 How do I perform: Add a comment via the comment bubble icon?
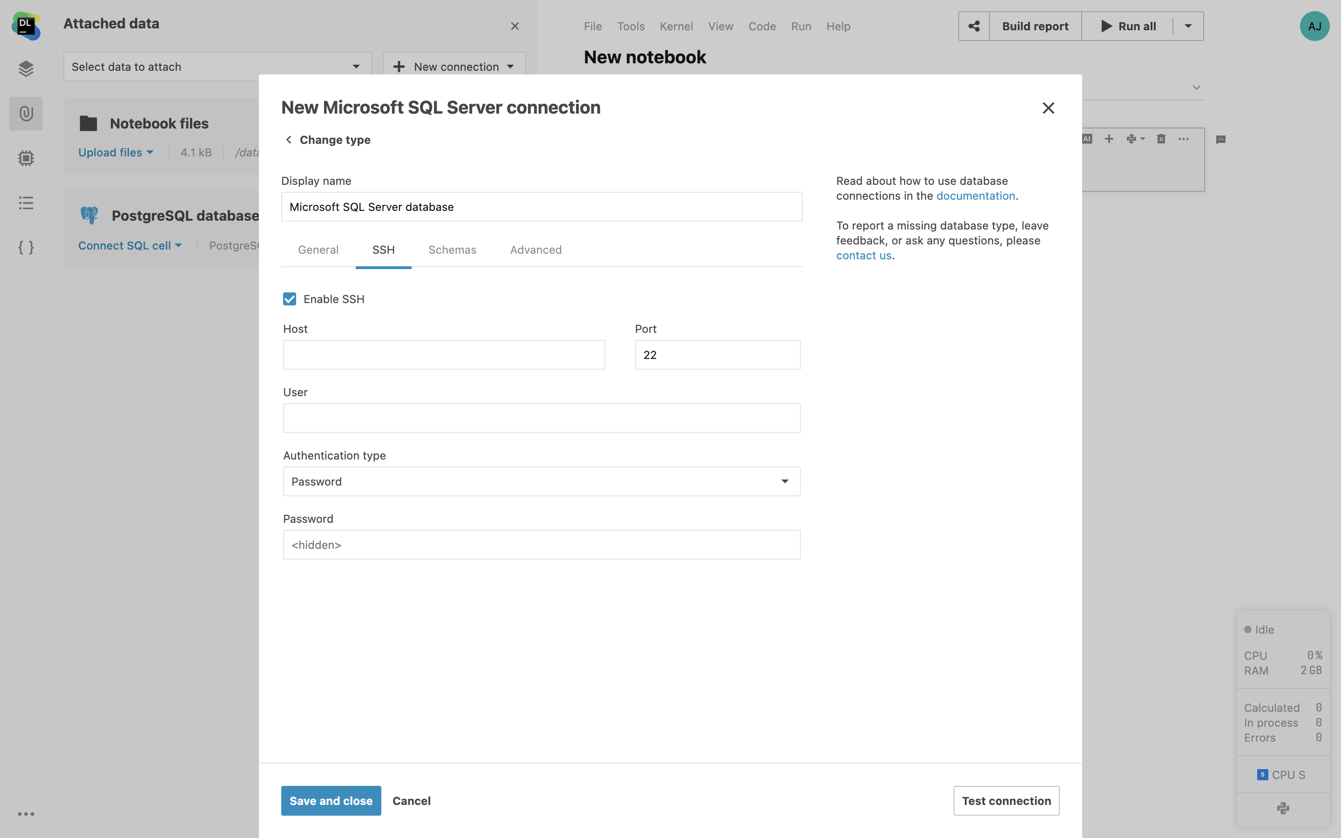point(1221,139)
